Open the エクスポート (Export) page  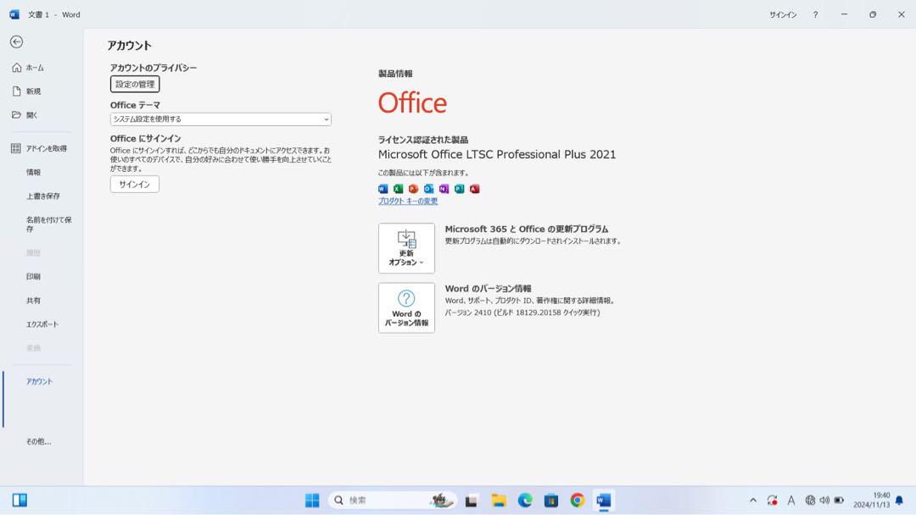click(x=42, y=325)
